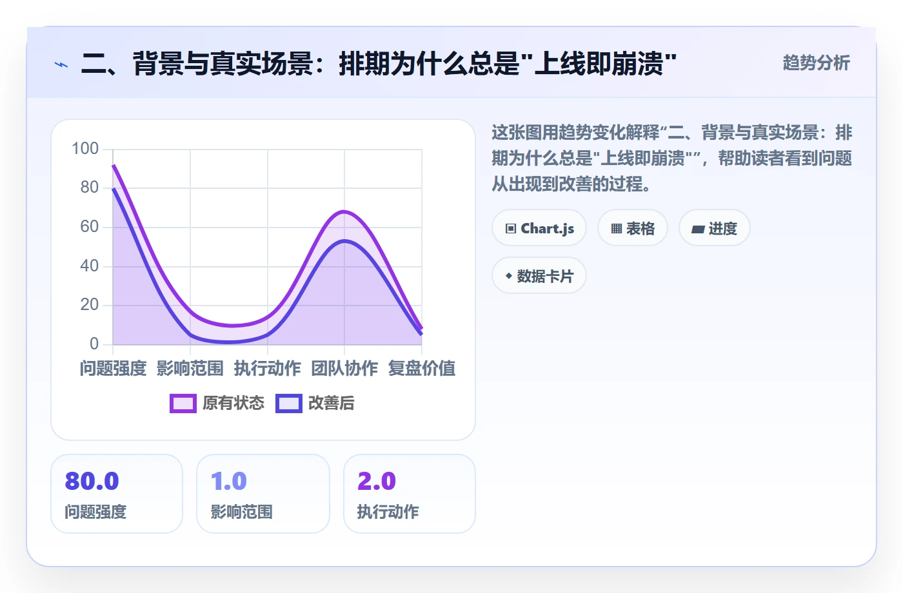The width and height of the screenshot is (903, 593).
Task: Open the 1.0 影响范围 data card
Action: tap(263, 494)
